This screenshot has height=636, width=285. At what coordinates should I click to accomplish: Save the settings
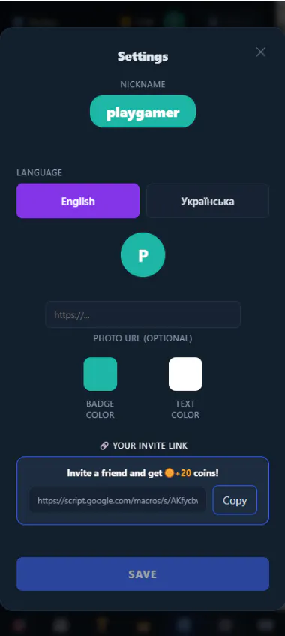[x=142, y=574]
